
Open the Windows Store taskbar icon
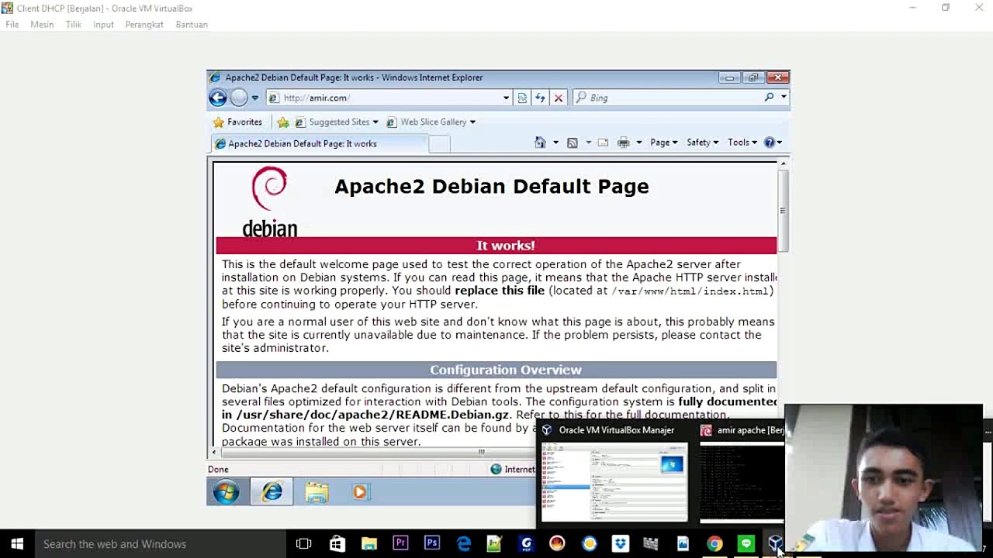[337, 544]
